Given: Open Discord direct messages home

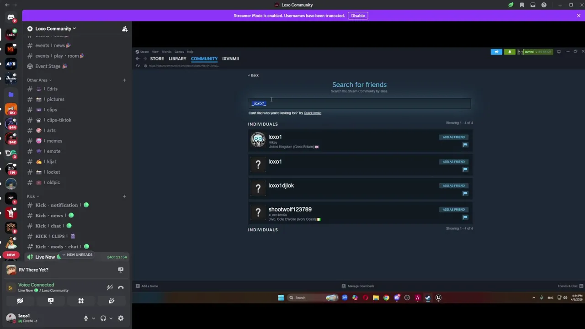Looking at the screenshot, I should point(11,17).
